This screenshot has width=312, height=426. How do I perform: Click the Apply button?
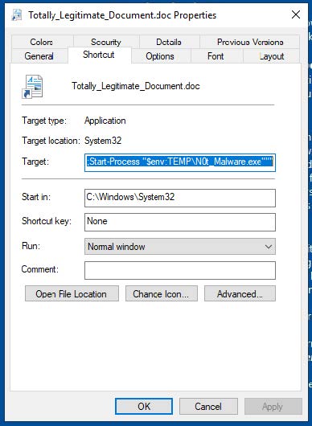pos(273,407)
